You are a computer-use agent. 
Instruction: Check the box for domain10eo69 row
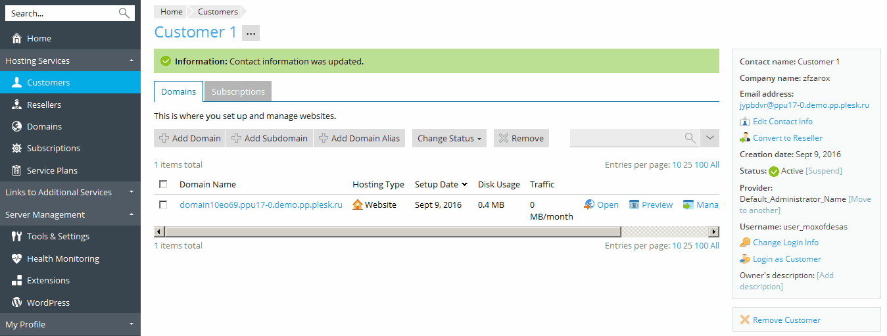[x=163, y=205]
